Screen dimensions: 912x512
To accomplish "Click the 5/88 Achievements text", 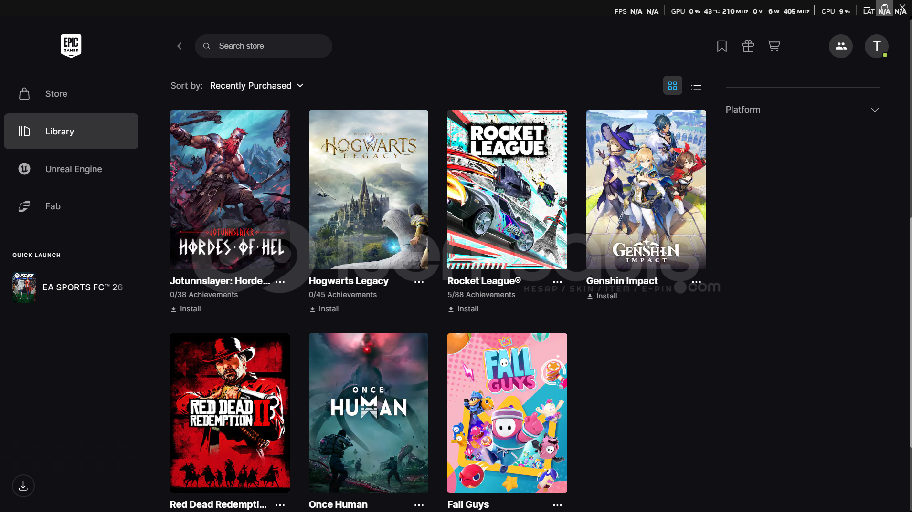I will coord(481,295).
